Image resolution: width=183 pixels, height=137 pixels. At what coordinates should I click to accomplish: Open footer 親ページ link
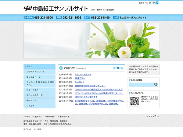pyautogui.click(x=38, y=117)
